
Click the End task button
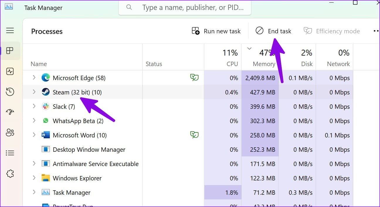click(273, 31)
